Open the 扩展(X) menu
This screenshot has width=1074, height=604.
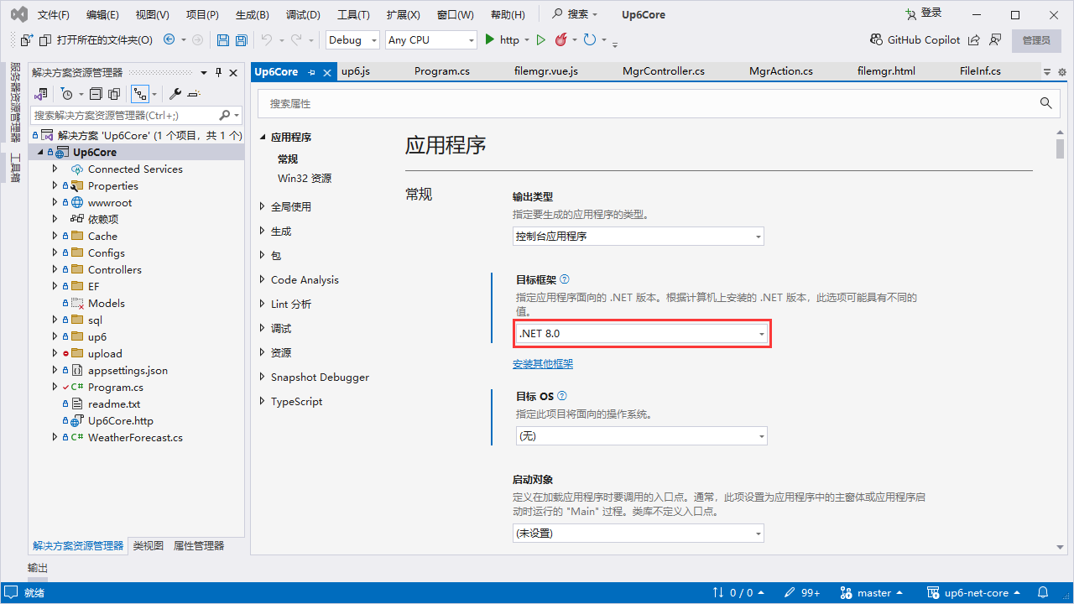click(x=404, y=14)
